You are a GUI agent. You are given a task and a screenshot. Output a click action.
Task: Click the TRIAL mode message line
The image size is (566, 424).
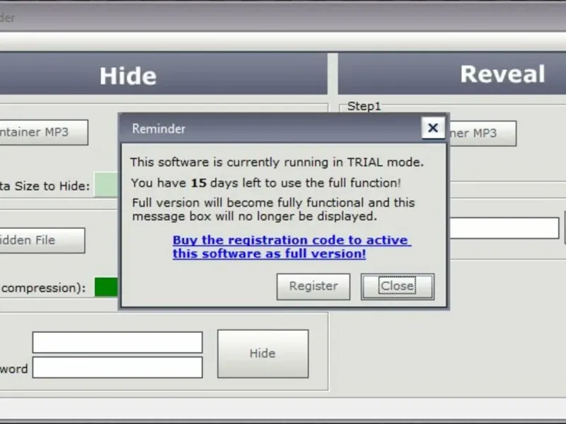pyautogui.click(x=277, y=163)
